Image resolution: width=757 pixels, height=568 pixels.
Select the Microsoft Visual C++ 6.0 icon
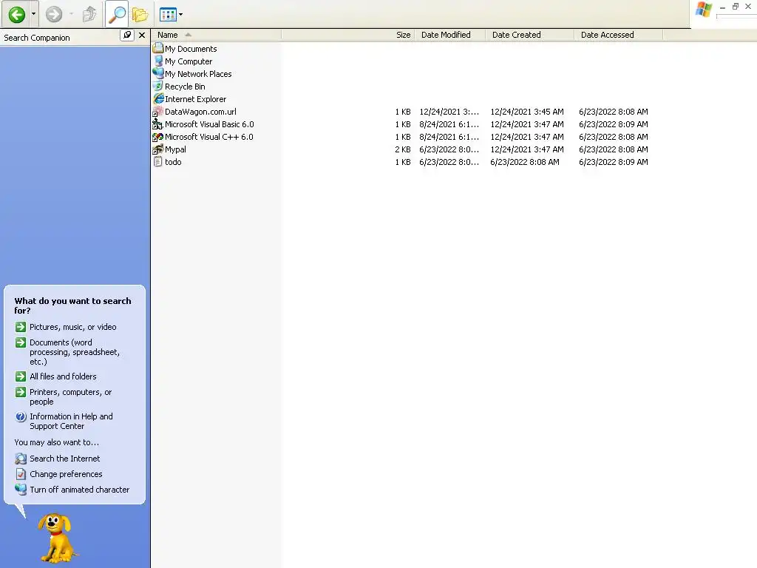158,136
